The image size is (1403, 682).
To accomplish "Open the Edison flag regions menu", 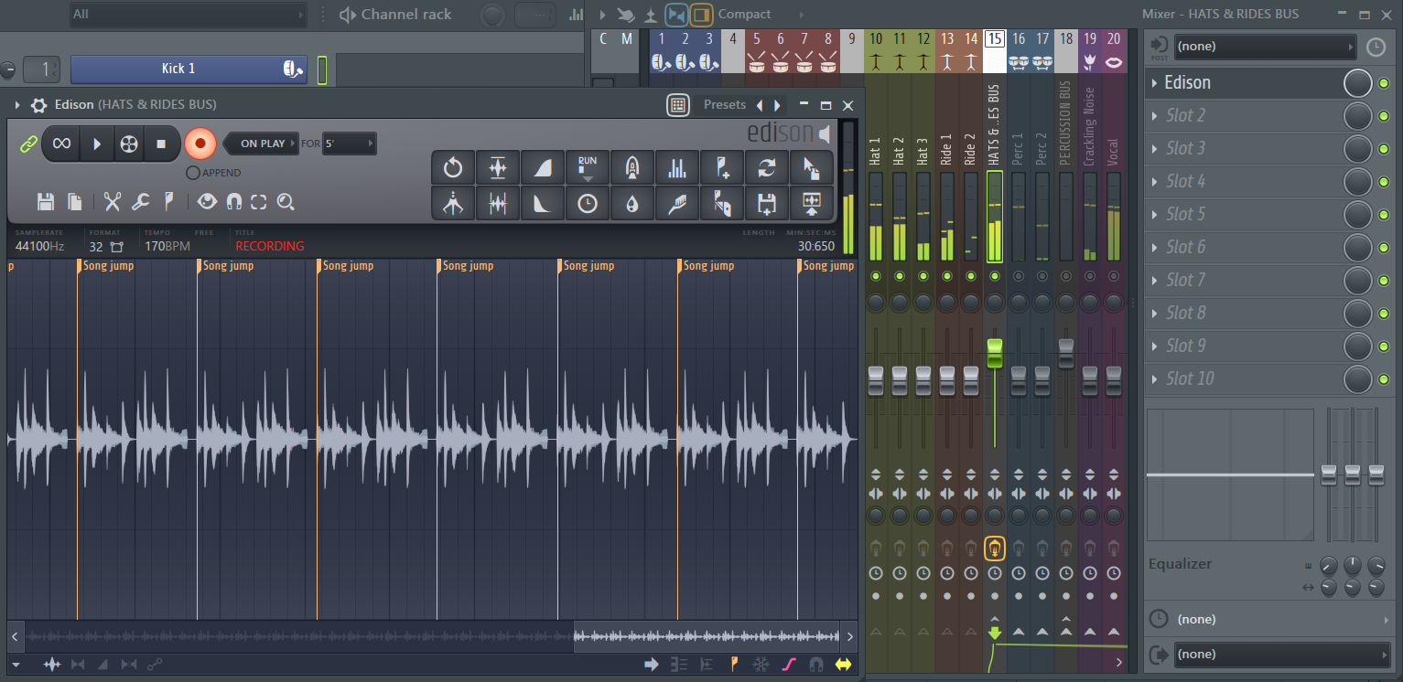I will [x=168, y=202].
